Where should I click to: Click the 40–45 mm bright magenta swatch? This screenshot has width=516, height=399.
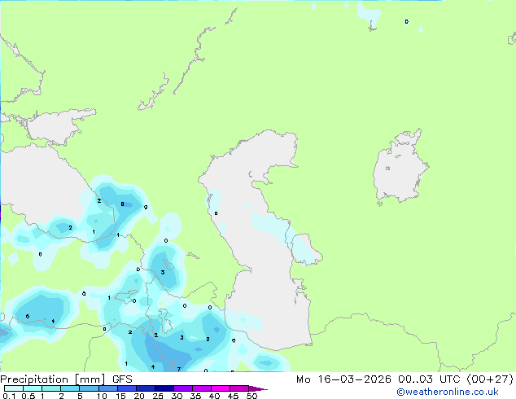pos(221,388)
